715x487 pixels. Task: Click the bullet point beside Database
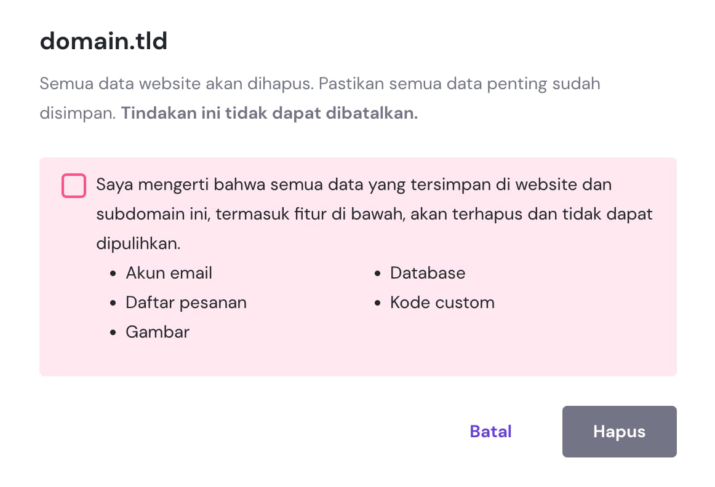[x=377, y=274]
